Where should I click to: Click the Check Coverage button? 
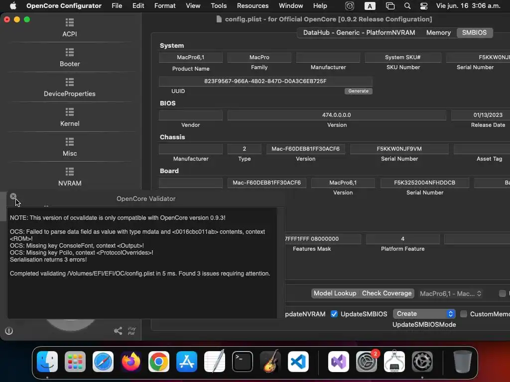[x=386, y=293]
